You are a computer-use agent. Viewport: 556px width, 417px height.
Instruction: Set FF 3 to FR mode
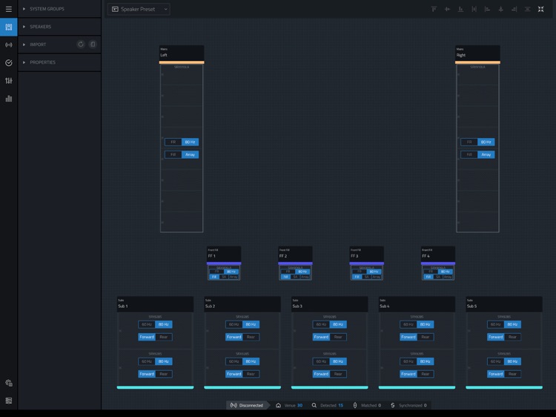tap(360, 272)
